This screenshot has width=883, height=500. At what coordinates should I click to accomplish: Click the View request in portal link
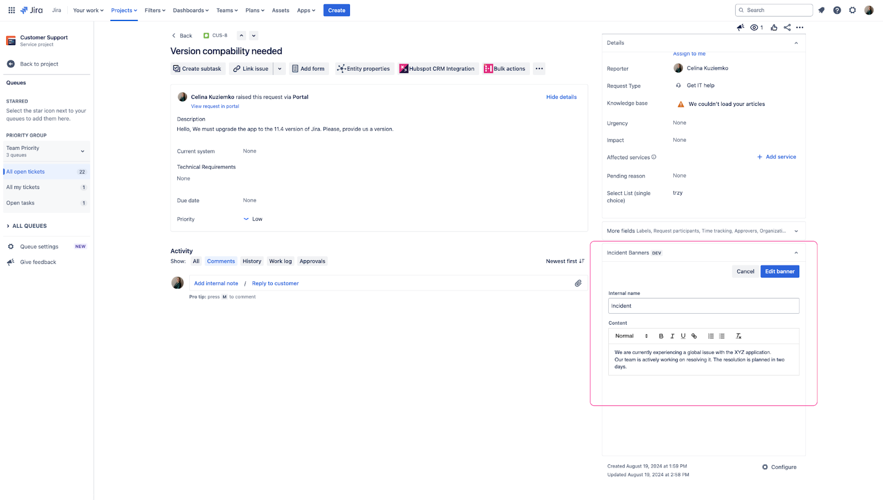(x=215, y=106)
